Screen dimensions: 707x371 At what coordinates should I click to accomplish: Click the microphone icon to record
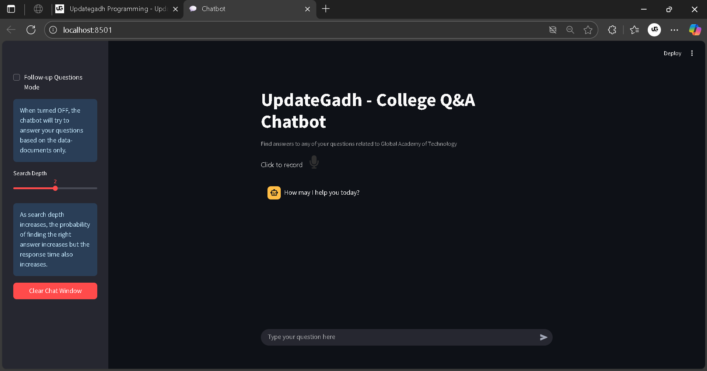(x=314, y=162)
